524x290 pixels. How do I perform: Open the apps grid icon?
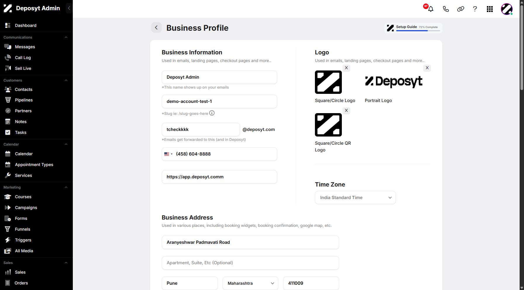[x=490, y=9]
